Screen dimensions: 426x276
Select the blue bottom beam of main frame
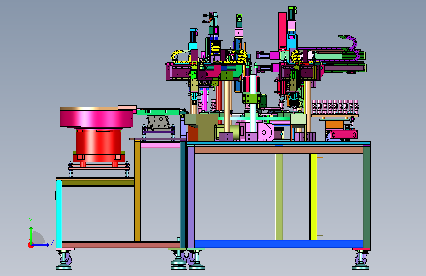279,244
